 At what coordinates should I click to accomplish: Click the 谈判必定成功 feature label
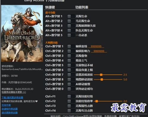tap(84, 89)
